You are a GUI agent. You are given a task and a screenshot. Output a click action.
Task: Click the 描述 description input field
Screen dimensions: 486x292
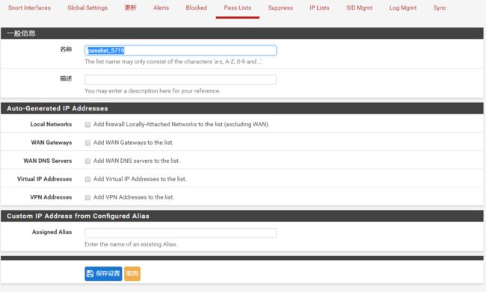tap(180, 80)
